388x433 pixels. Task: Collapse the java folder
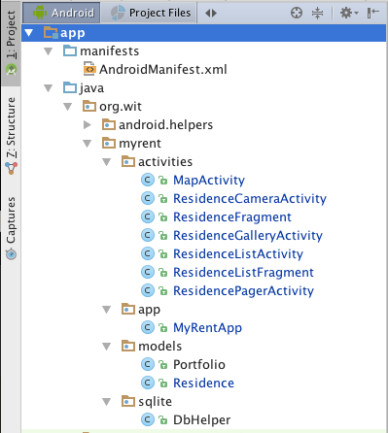pos(49,88)
